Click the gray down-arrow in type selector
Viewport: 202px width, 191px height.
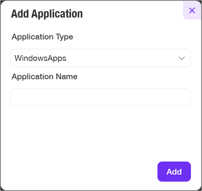(182, 58)
